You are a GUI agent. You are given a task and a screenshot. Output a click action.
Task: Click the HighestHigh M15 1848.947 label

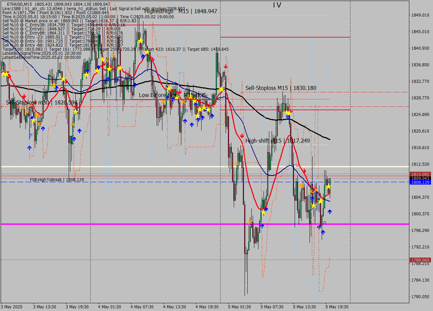click(x=181, y=11)
